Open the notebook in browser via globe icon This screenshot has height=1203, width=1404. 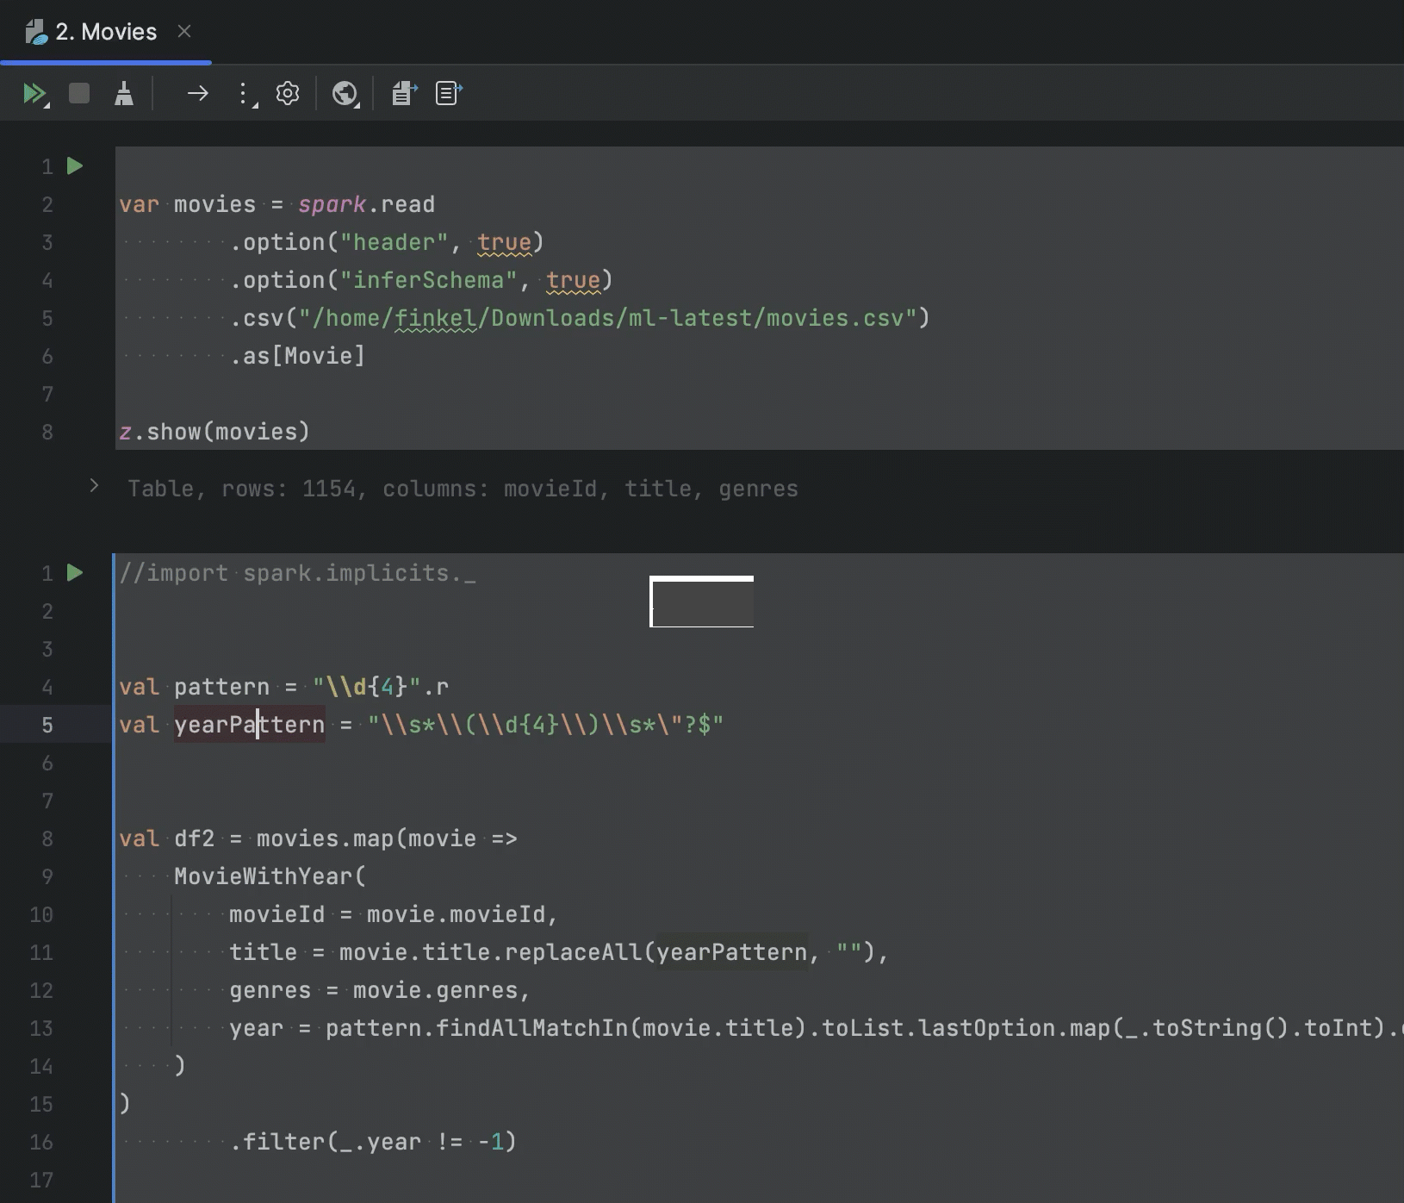(345, 93)
